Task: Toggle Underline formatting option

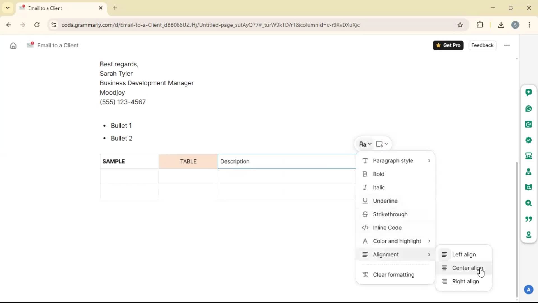Action: click(x=385, y=201)
